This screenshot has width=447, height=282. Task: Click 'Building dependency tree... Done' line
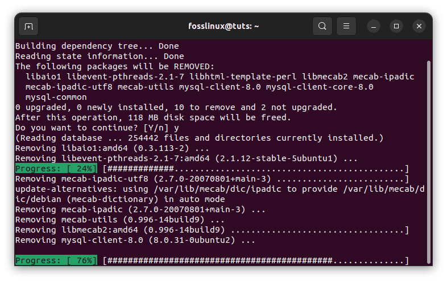pos(97,46)
